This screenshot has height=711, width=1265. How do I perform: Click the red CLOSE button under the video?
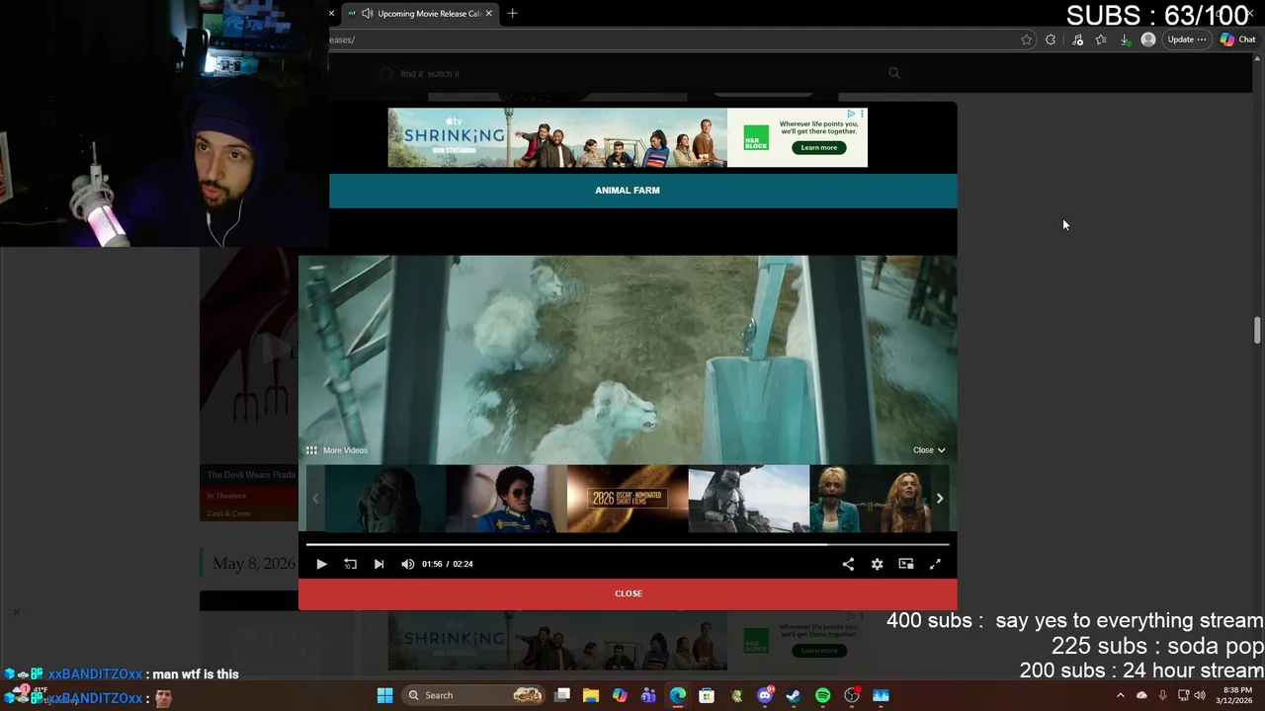tap(628, 593)
